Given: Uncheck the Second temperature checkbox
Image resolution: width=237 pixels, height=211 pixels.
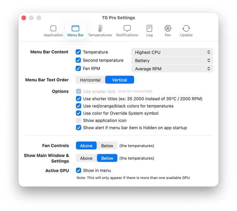Looking at the screenshot, I should tap(78, 60).
